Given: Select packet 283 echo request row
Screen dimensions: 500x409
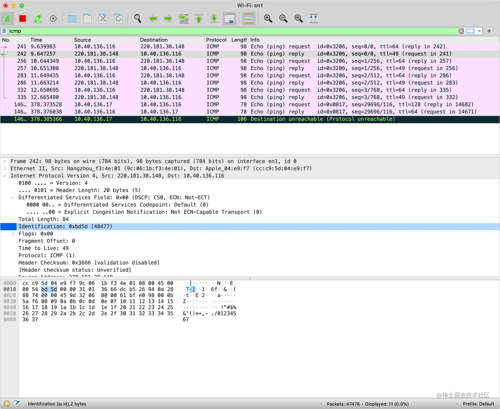Looking at the screenshot, I should click(x=250, y=76).
